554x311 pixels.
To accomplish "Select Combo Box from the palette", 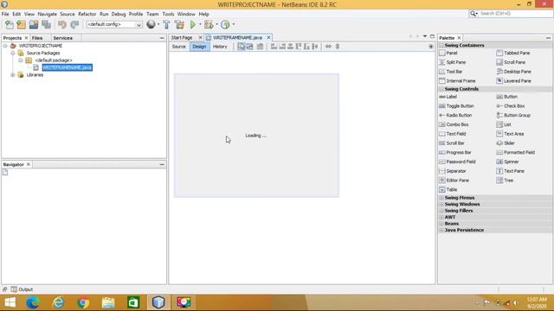I will click(x=454, y=124).
